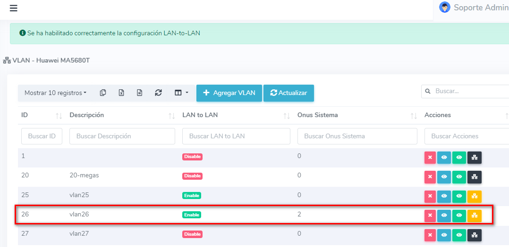Image resolution: width=509 pixels, height=247 pixels.
Task: Click the Agregar VLAN button
Action: pyautogui.click(x=229, y=93)
